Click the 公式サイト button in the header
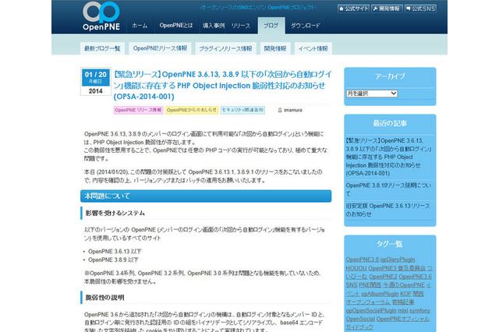499x332 pixels. point(353,9)
